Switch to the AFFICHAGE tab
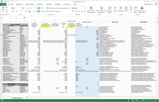Image resolution: width=159 pixels, height=102 pixels. click(66, 4)
